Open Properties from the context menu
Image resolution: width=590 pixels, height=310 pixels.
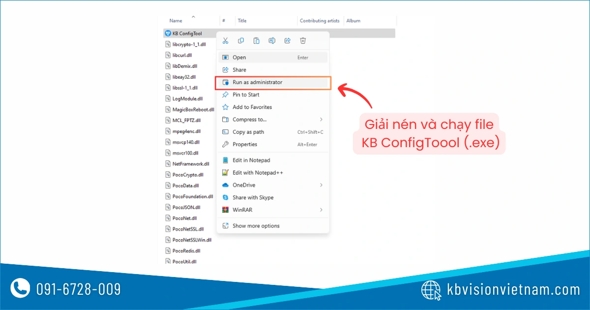point(245,145)
